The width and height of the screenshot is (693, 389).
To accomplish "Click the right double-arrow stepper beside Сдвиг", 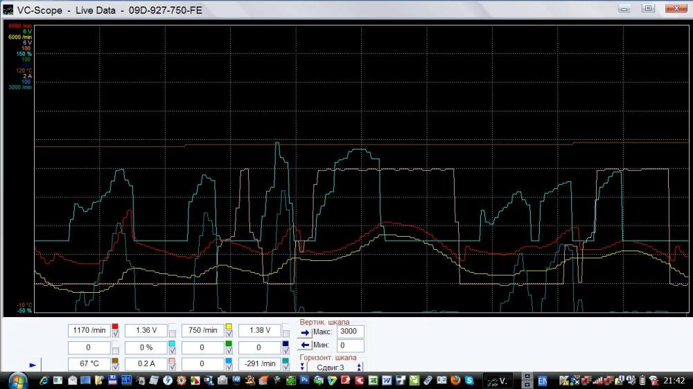I will point(359,367).
